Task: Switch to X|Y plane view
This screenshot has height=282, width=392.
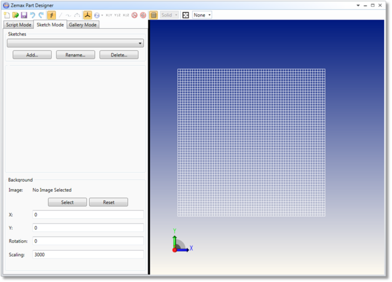Action: (109, 15)
